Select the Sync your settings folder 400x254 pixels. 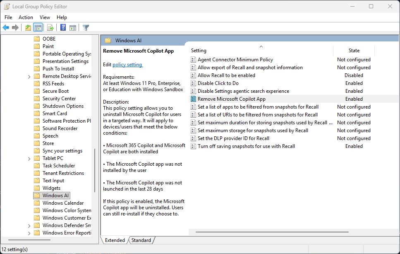coord(62,151)
